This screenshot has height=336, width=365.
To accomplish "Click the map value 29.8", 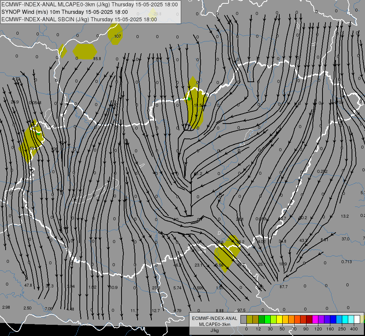I will 157,14.
